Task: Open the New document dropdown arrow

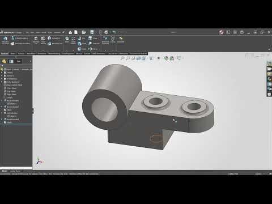Action: click(x=79, y=32)
